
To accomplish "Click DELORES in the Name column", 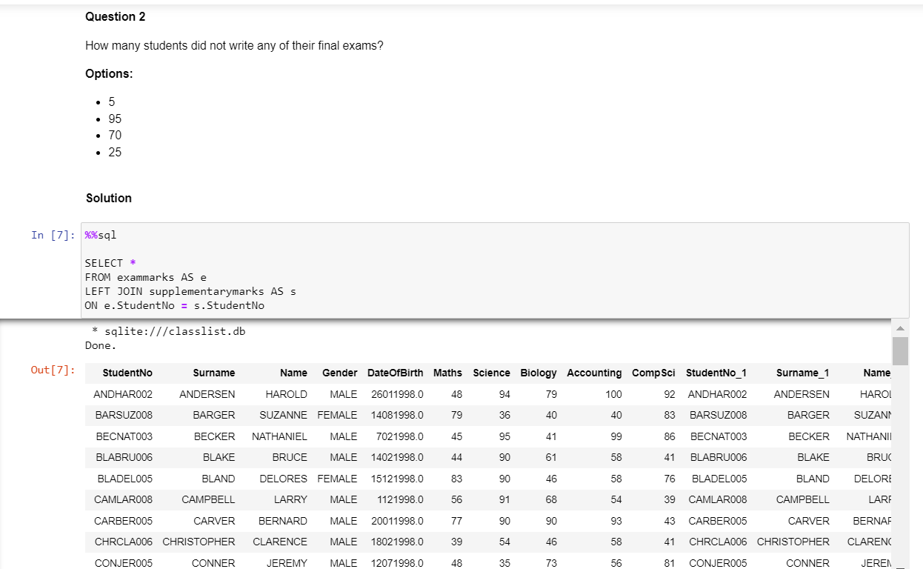I will 284,479.
